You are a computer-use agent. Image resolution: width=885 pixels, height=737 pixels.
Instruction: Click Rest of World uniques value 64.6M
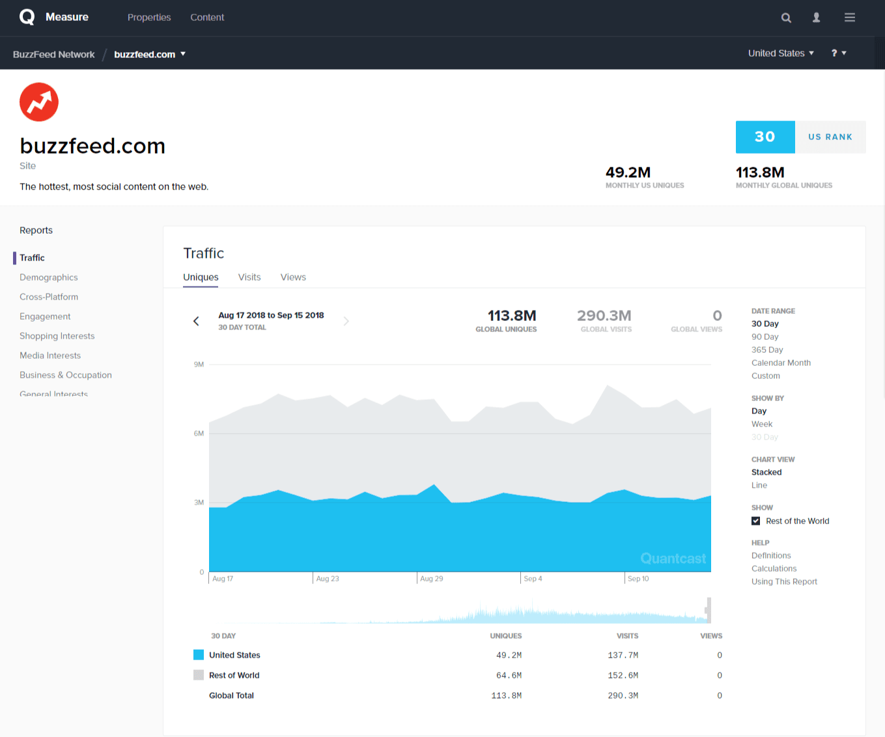[x=509, y=675]
